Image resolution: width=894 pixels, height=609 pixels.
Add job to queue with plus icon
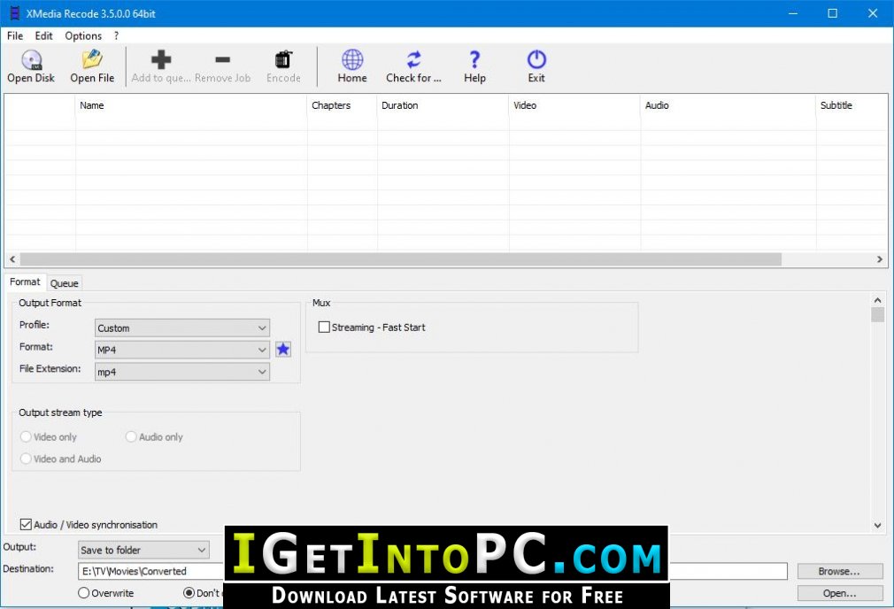[161, 59]
